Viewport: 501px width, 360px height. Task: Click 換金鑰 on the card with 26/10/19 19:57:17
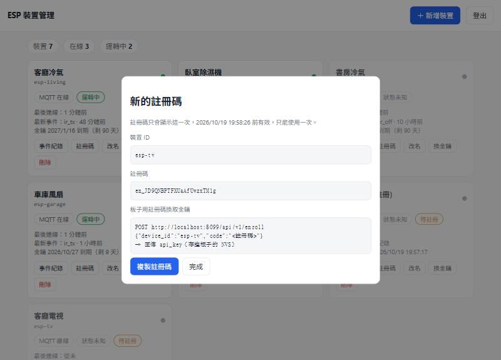point(443,269)
